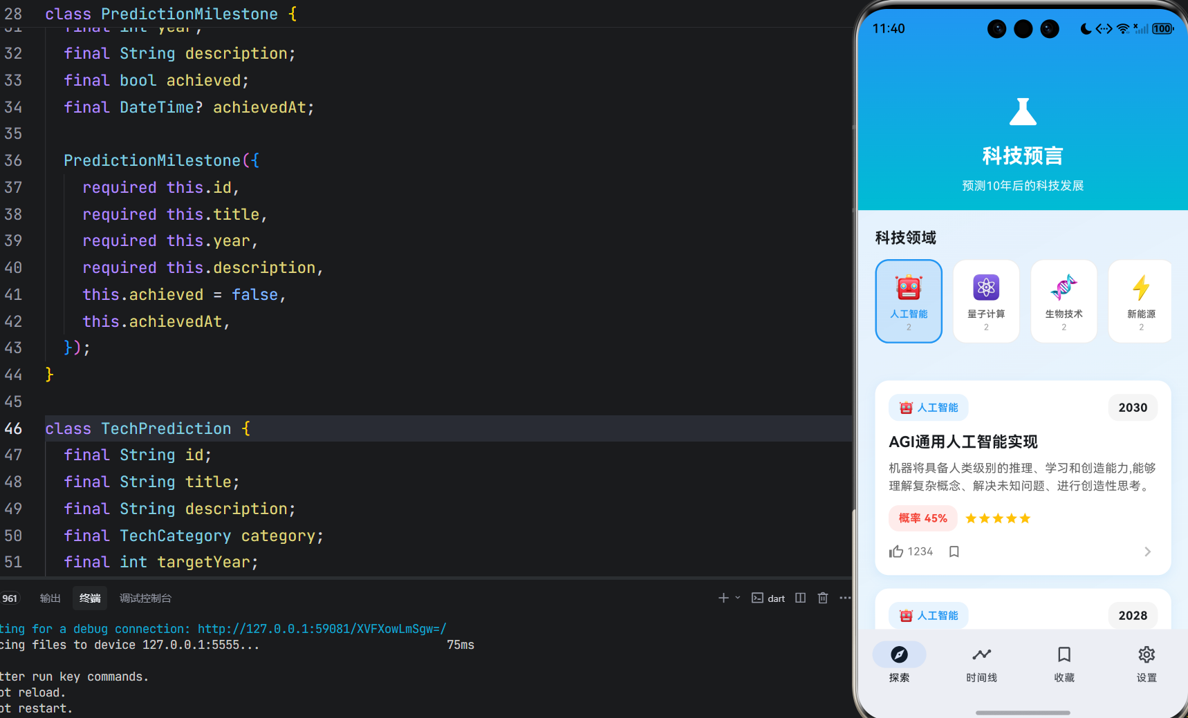Viewport: 1188px width, 718px height.
Task: Click the 科技领域 section heading
Action: click(x=906, y=238)
